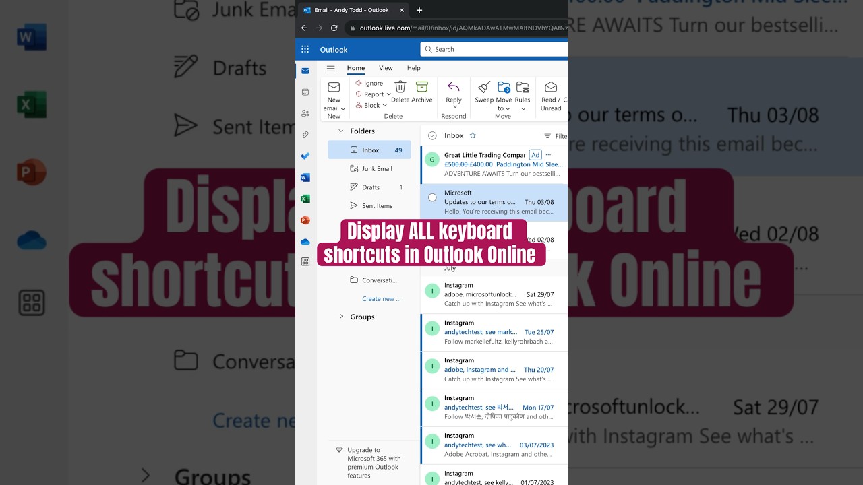Screen dimensions: 863x485
Task: Open a new browser tab
Action: [419, 10]
